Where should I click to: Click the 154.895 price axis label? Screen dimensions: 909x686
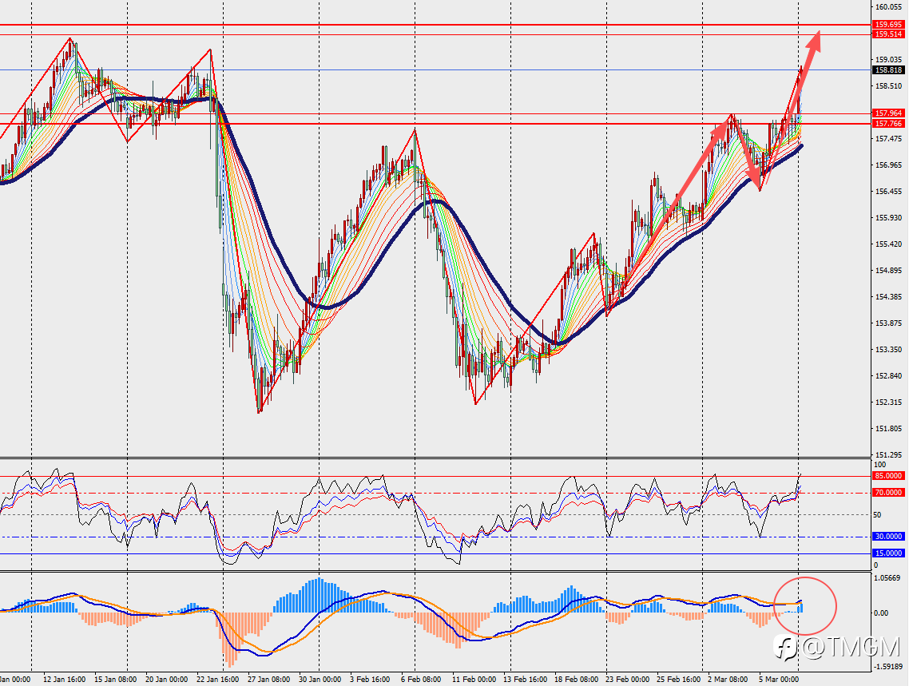tap(889, 271)
